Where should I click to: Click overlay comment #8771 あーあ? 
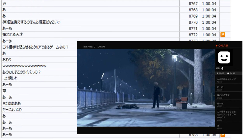click(x=229, y=88)
